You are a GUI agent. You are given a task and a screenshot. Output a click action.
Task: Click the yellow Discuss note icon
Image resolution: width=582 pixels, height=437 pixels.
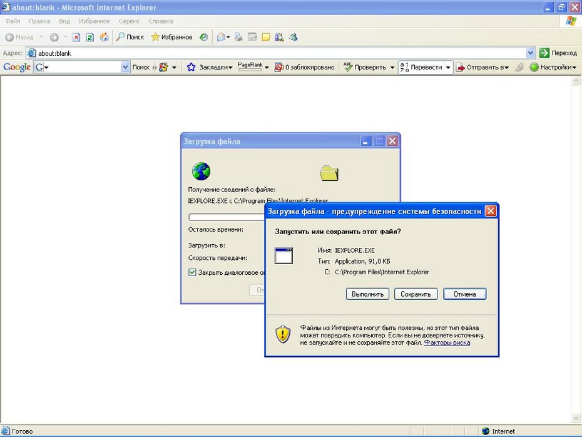pyautogui.click(x=266, y=37)
